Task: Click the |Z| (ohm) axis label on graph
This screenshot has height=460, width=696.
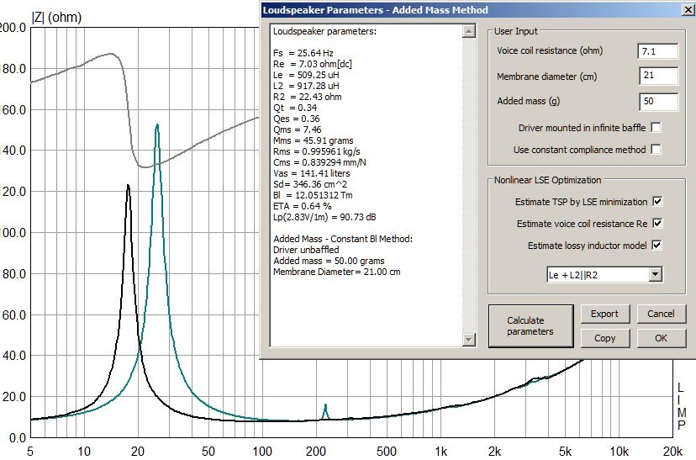Action: (57, 18)
